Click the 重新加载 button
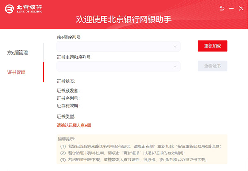Image resolution: width=248 pixels, height=171 pixels. click(x=212, y=46)
